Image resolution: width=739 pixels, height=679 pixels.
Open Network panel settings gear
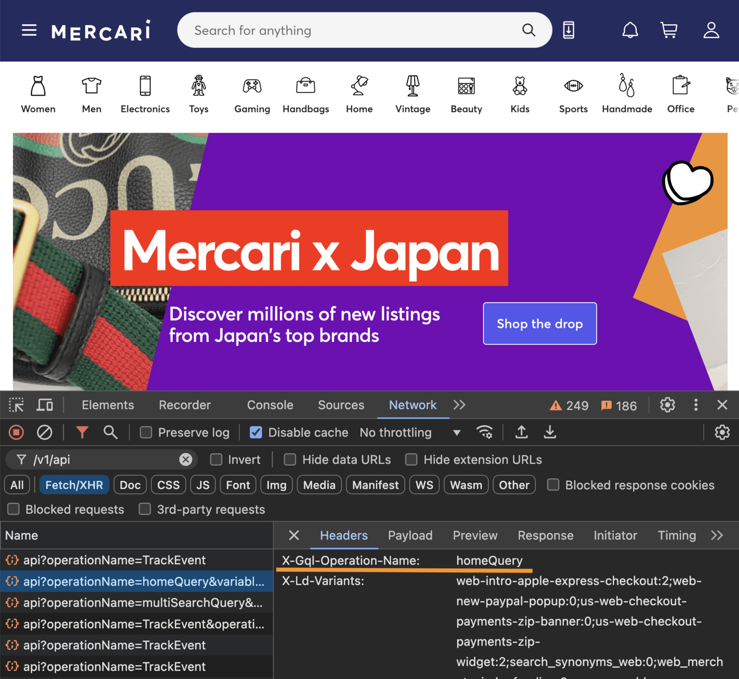tap(722, 432)
